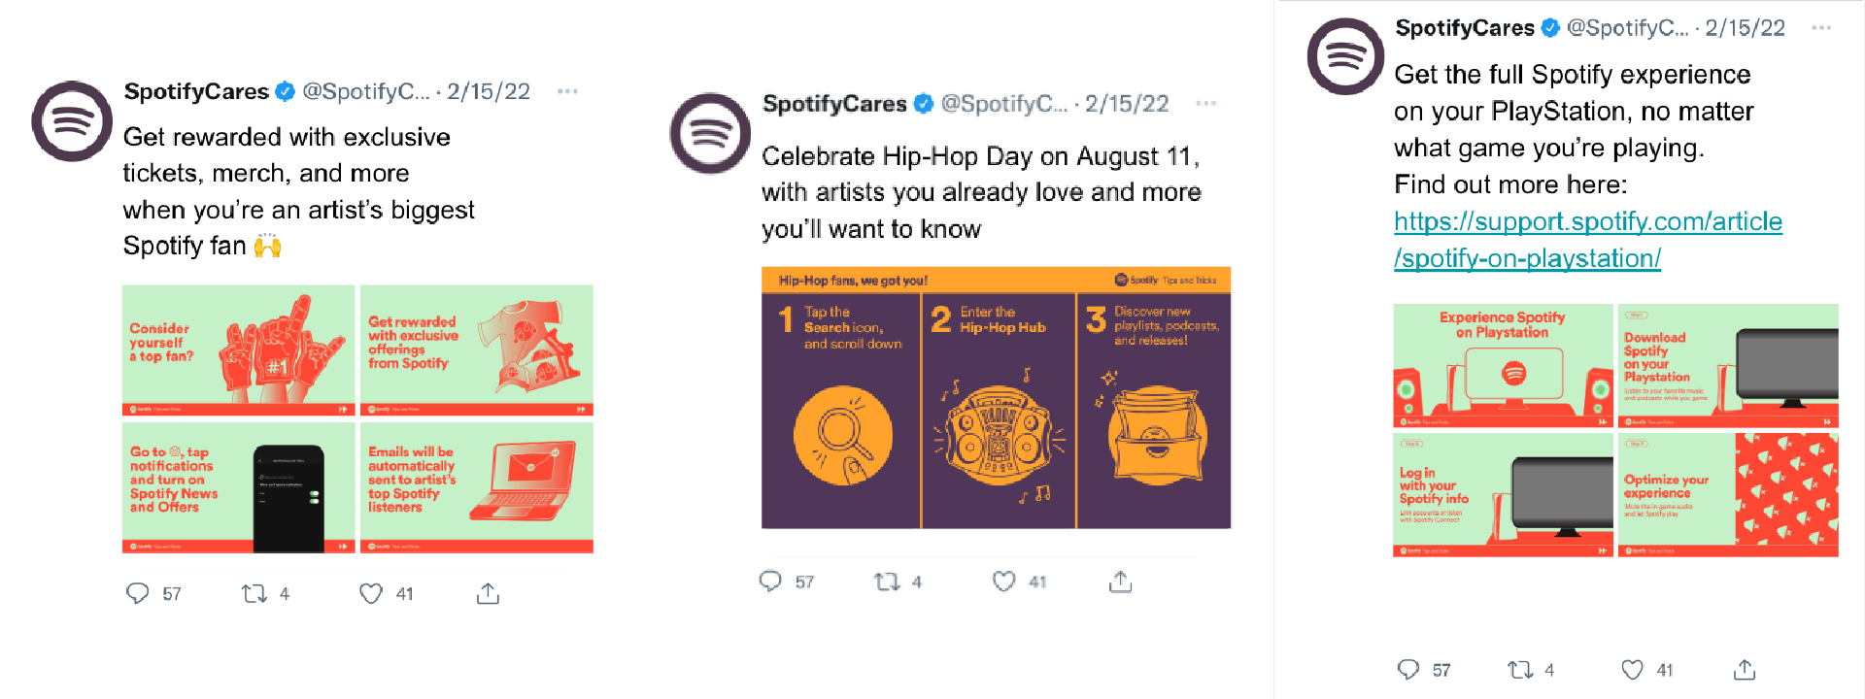
Task: Reply to the PlayStation tweet
Action: coord(1407,669)
